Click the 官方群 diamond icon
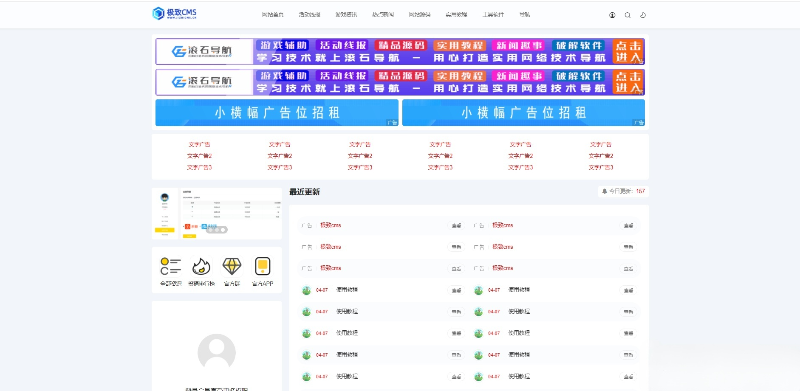Viewport: 800px width, 391px height. 232,265
